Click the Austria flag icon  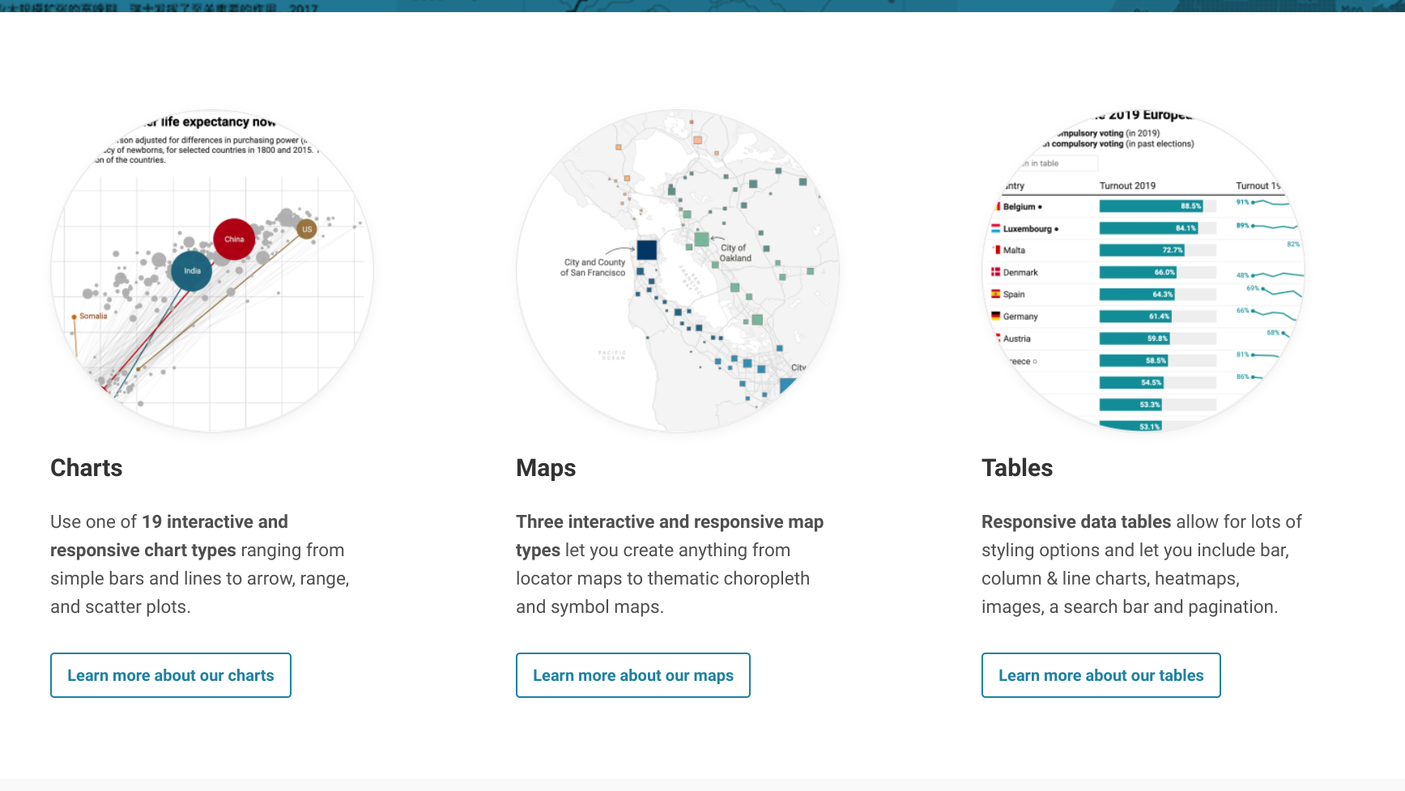click(998, 338)
